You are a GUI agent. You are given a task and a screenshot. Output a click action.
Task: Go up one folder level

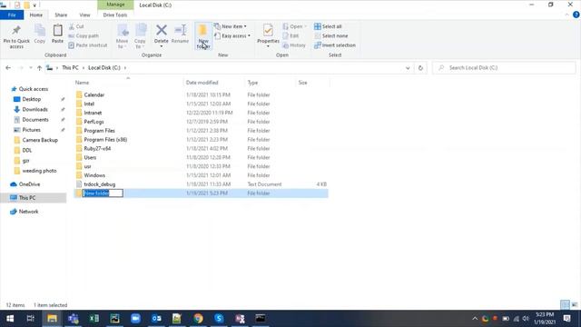coord(39,68)
